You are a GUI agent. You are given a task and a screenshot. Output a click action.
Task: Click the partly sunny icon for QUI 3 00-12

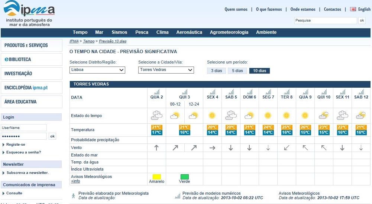(175, 116)
